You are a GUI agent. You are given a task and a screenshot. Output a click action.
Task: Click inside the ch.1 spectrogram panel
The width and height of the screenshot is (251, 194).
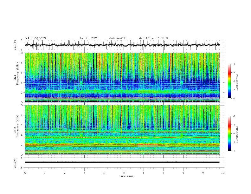tap(122, 77)
